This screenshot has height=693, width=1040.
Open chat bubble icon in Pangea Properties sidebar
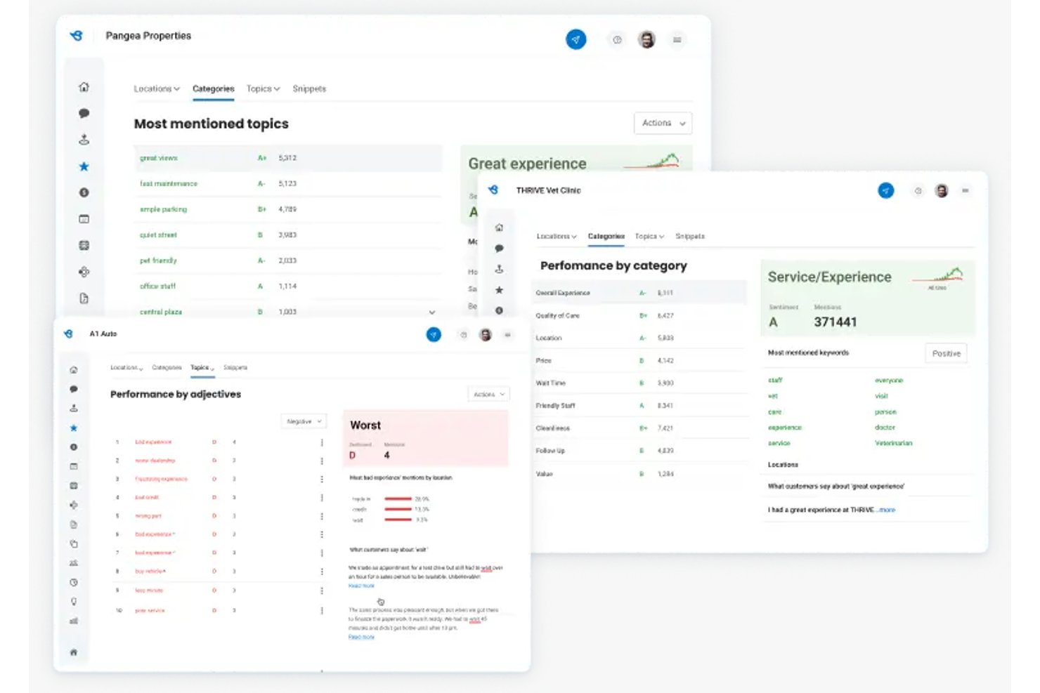pos(84,113)
